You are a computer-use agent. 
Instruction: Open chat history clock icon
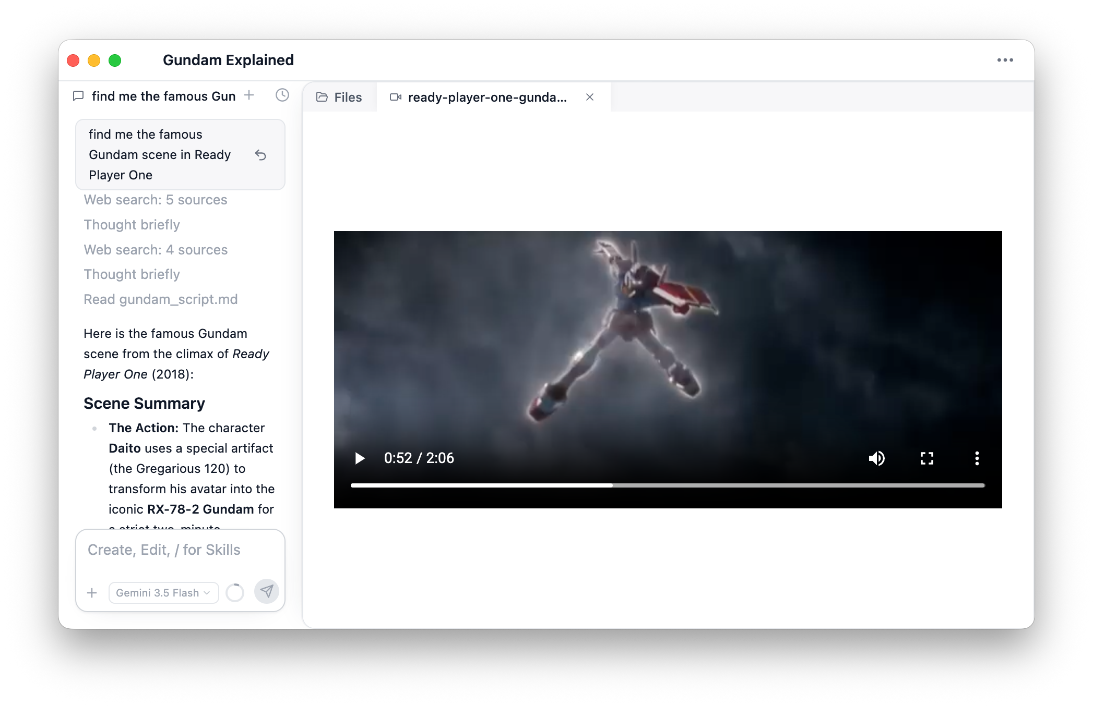click(282, 95)
